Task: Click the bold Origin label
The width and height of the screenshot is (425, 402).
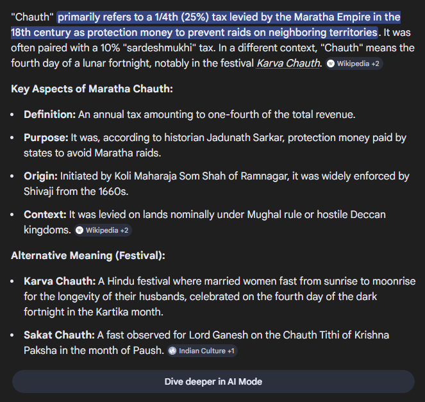Action: pos(40,176)
